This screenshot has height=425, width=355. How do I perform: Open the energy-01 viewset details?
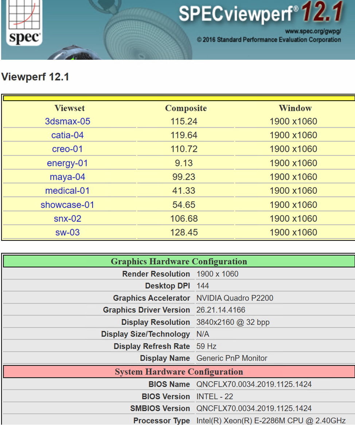(67, 163)
